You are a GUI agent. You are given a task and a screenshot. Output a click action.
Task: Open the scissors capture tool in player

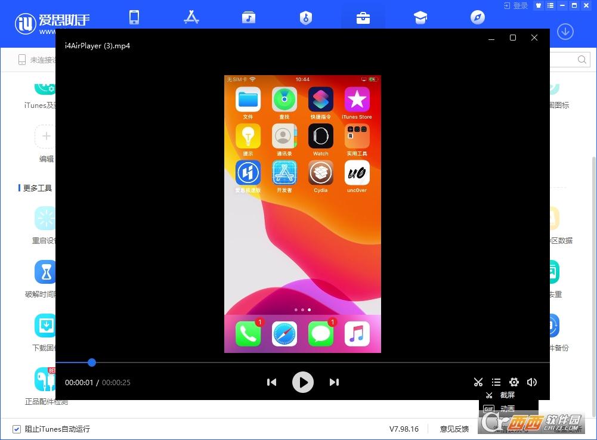tap(478, 382)
